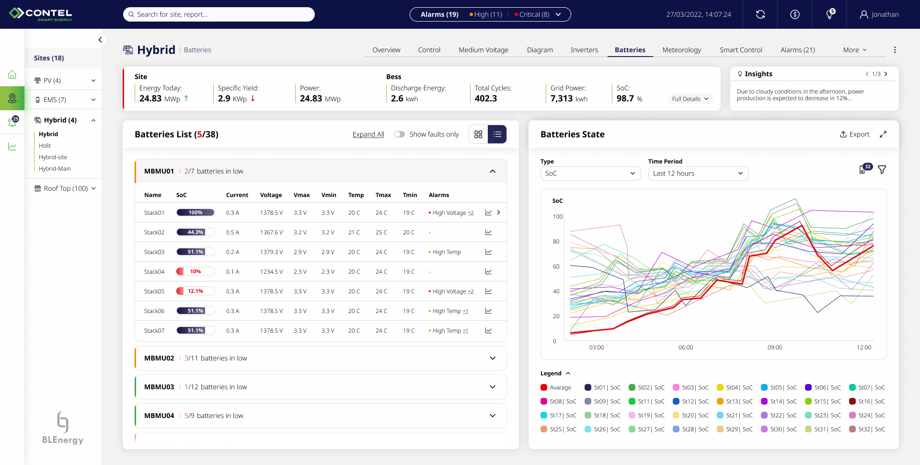Click the search for site field
Screen dimensions: 920x465
[x=219, y=14]
